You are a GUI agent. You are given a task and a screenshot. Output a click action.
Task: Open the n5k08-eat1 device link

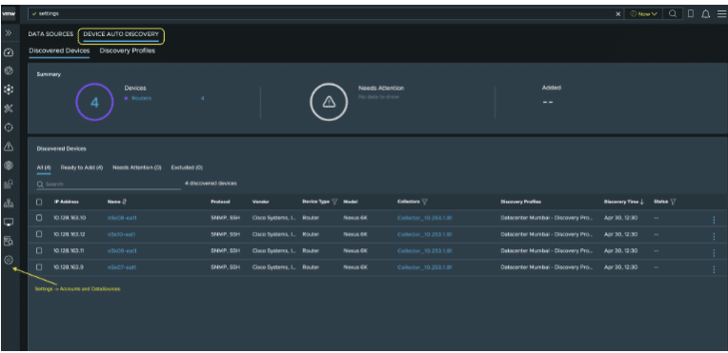[x=122, y=218]
